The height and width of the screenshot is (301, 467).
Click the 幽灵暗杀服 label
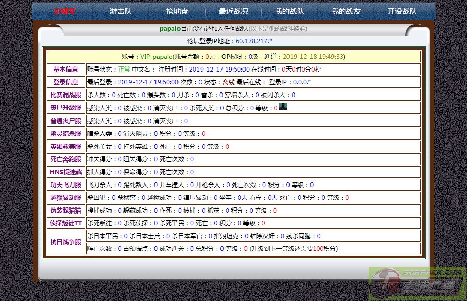pyautogui.click(x=65, y=133)
